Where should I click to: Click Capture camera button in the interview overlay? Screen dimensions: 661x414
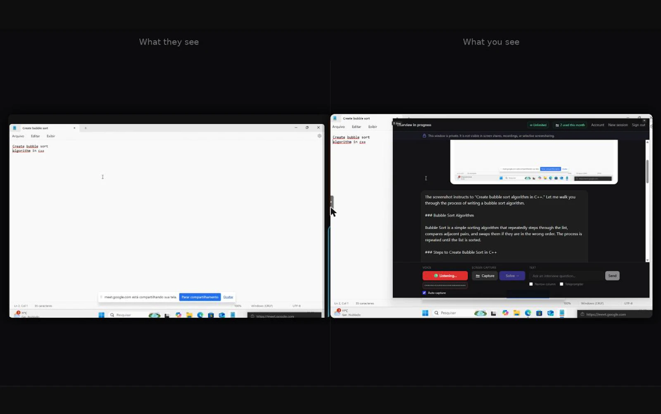[x=485, y=276]
